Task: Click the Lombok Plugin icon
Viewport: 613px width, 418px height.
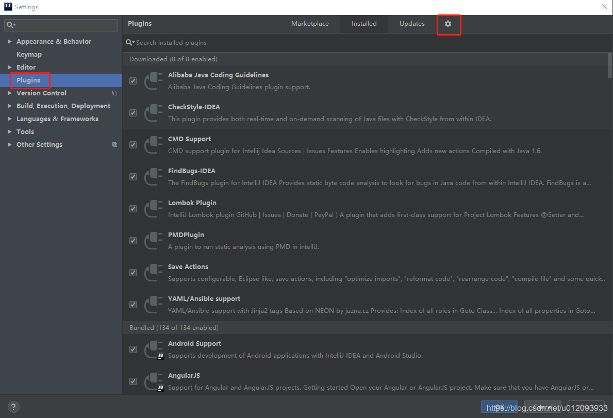Action: pos(153,209)
